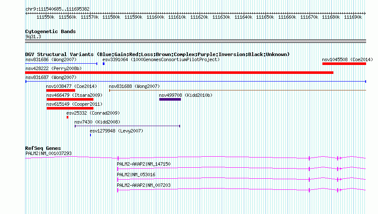Open variant nsv428222 (Perry2008b) label
The width and height of the screenshot is (378, 214).
54,68
